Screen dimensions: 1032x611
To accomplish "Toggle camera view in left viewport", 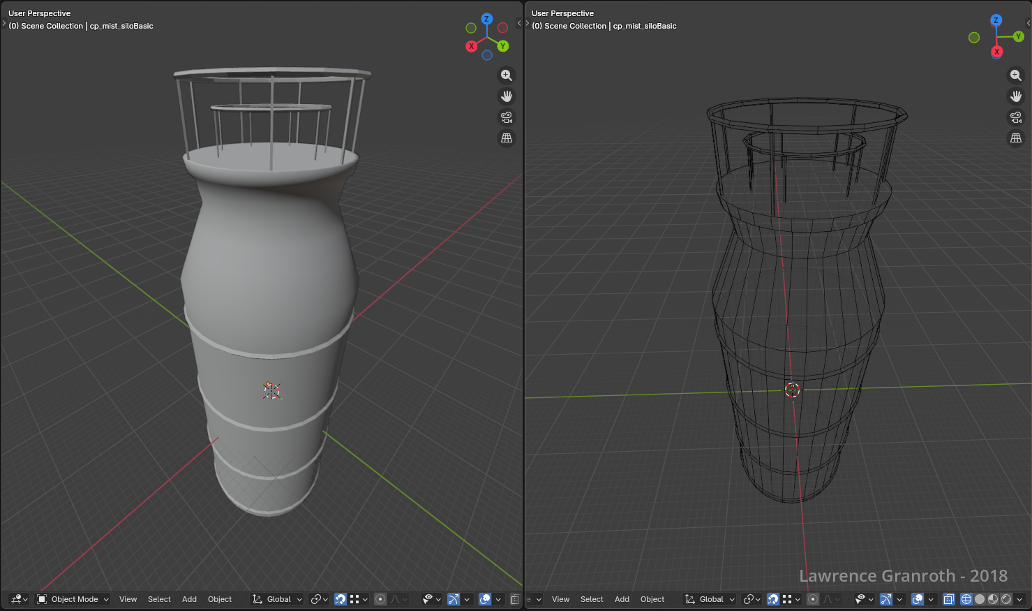I will (507, 117).
